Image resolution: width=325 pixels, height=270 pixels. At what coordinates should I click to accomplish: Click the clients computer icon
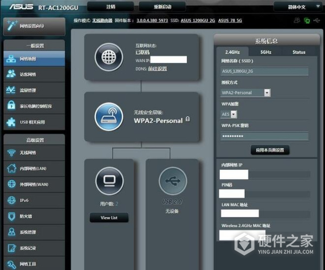[x=109, y=181]
